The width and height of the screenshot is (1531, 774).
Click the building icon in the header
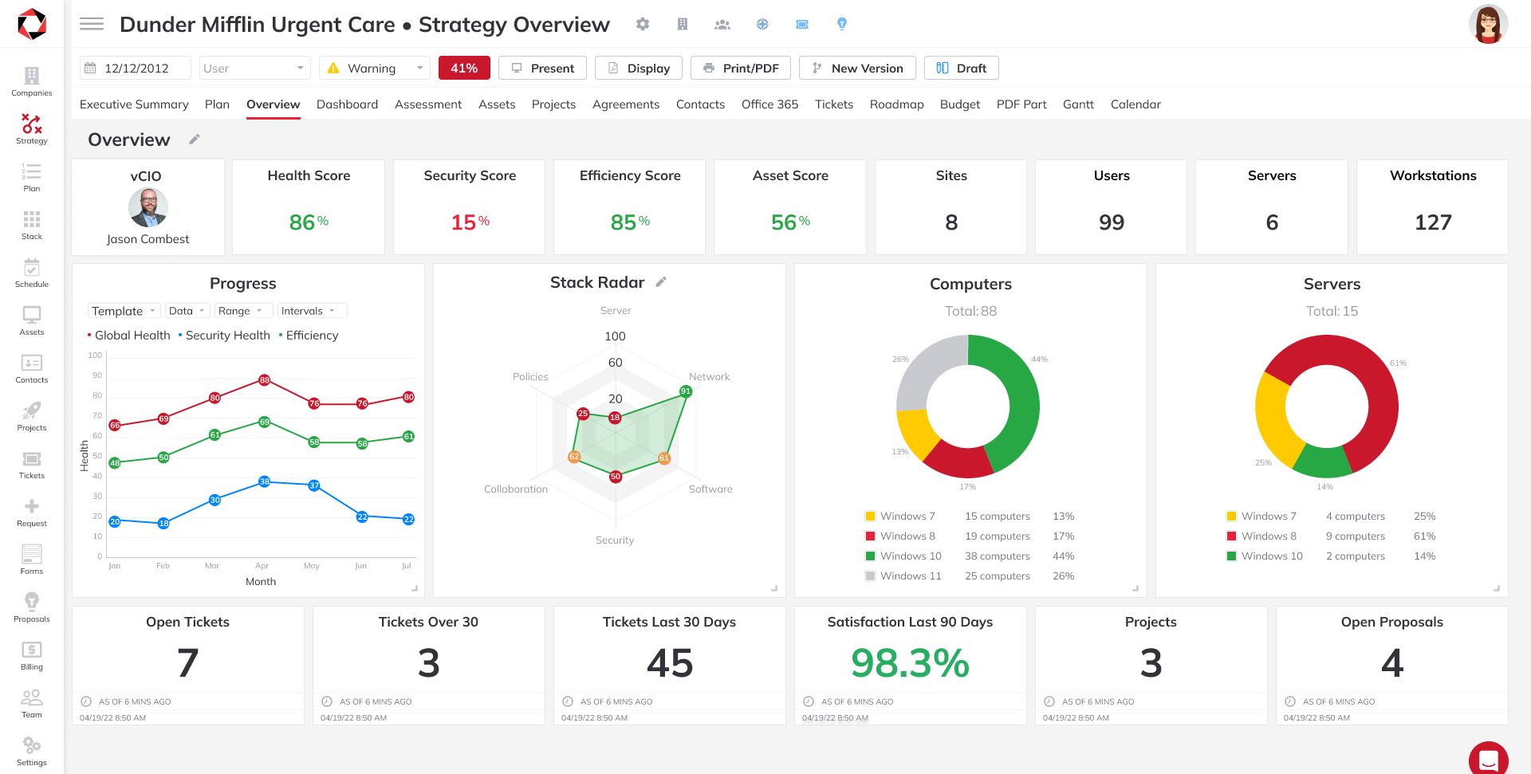tap(683, 24)
